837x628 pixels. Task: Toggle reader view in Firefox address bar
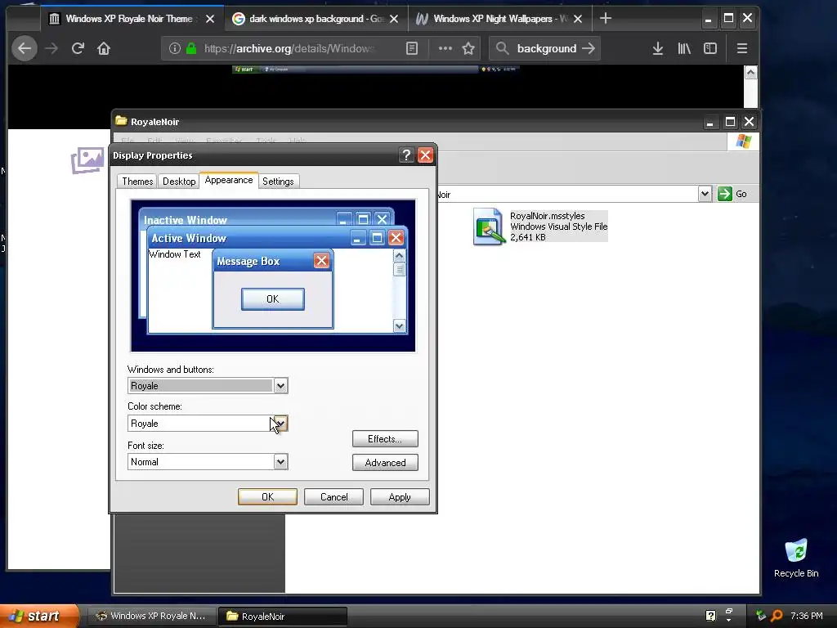click(412, 48)
